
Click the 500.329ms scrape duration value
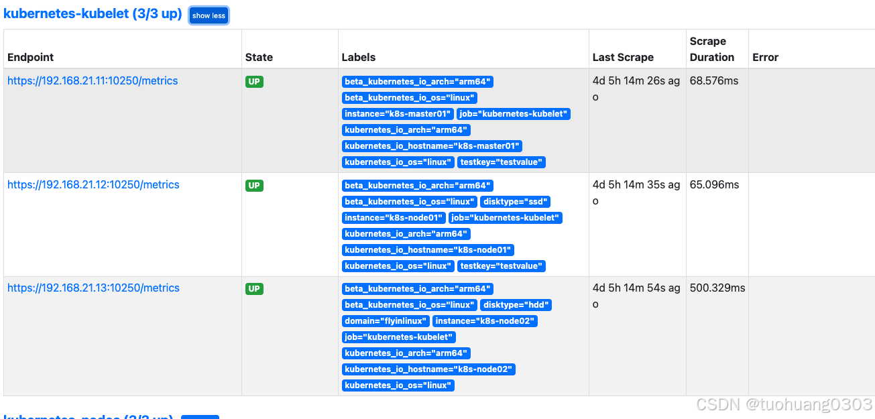[717, 288]
